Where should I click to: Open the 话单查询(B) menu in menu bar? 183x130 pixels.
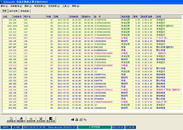point(16,6)
